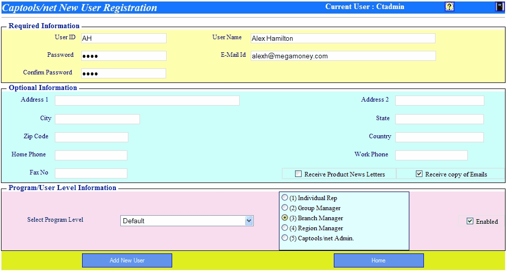Screen dimensions: 506x272
Task: Click the Add New User button
Action: (127, 260)
